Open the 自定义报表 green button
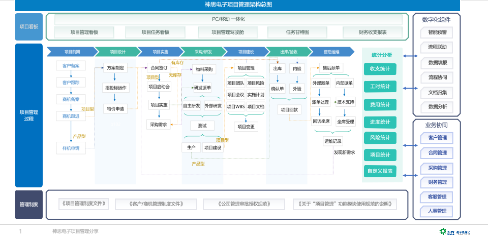488x238 pixels. (380, 171)
